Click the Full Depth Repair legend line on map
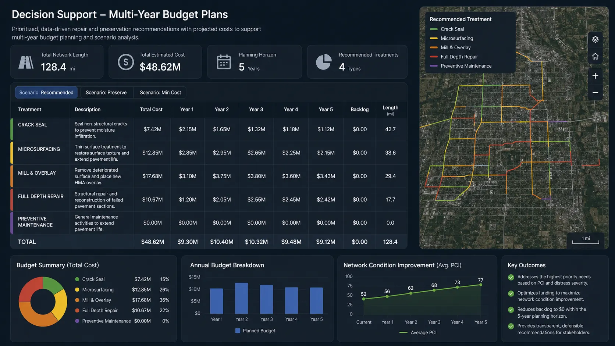The height and width of the screenshot is (346, 615). tap(434, 57)
